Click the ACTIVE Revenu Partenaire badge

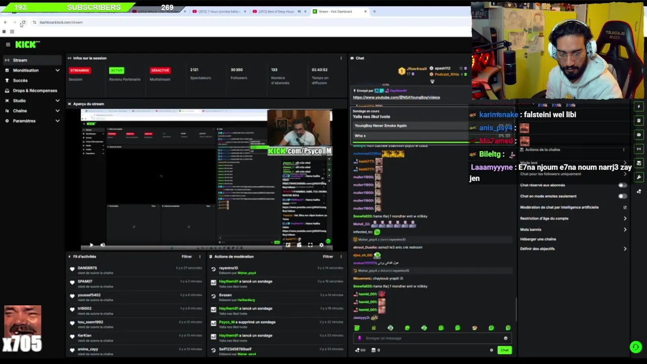point(117,70)
